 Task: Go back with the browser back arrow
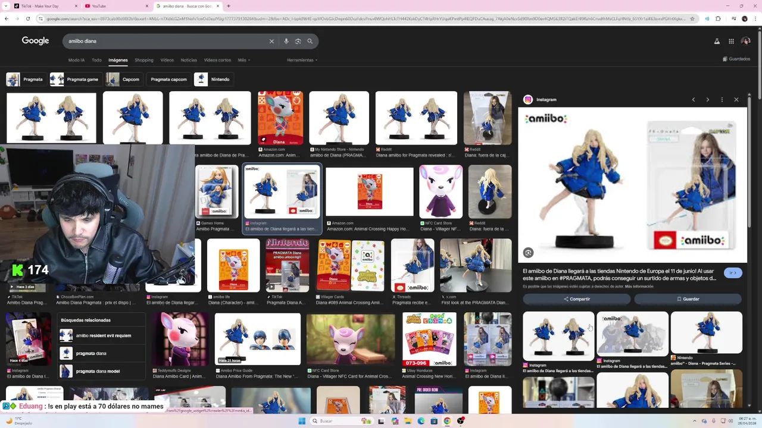pyautogui.click(x=6, y=19)
